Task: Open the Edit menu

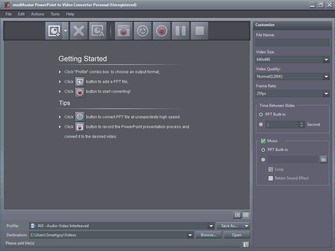Action: point(21,14)
